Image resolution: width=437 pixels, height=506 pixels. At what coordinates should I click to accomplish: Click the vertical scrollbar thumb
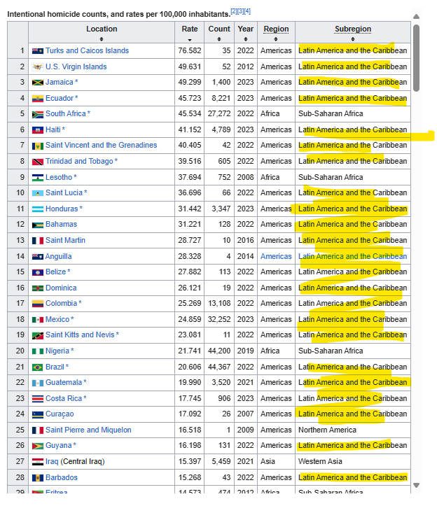[416, 58]
